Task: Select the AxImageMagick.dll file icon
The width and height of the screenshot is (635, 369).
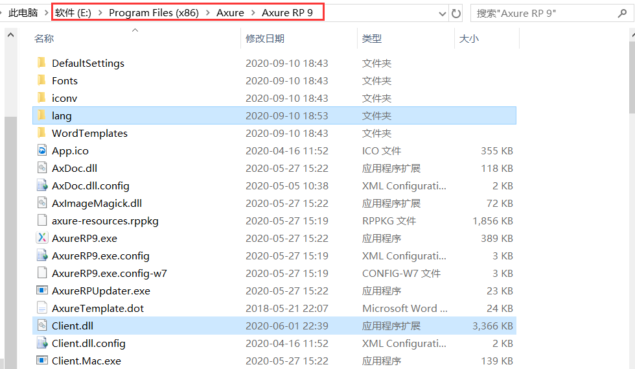Action: pyautogui.click(x=42, y=203)
